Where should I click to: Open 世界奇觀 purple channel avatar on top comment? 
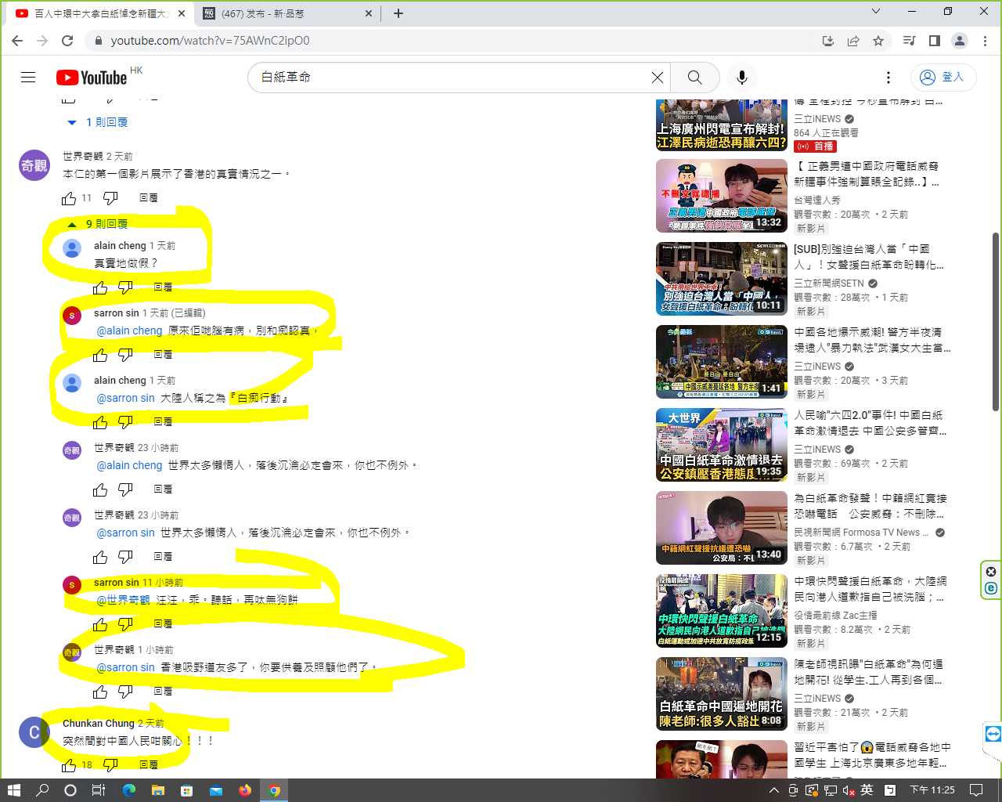(x=34, y=165)
